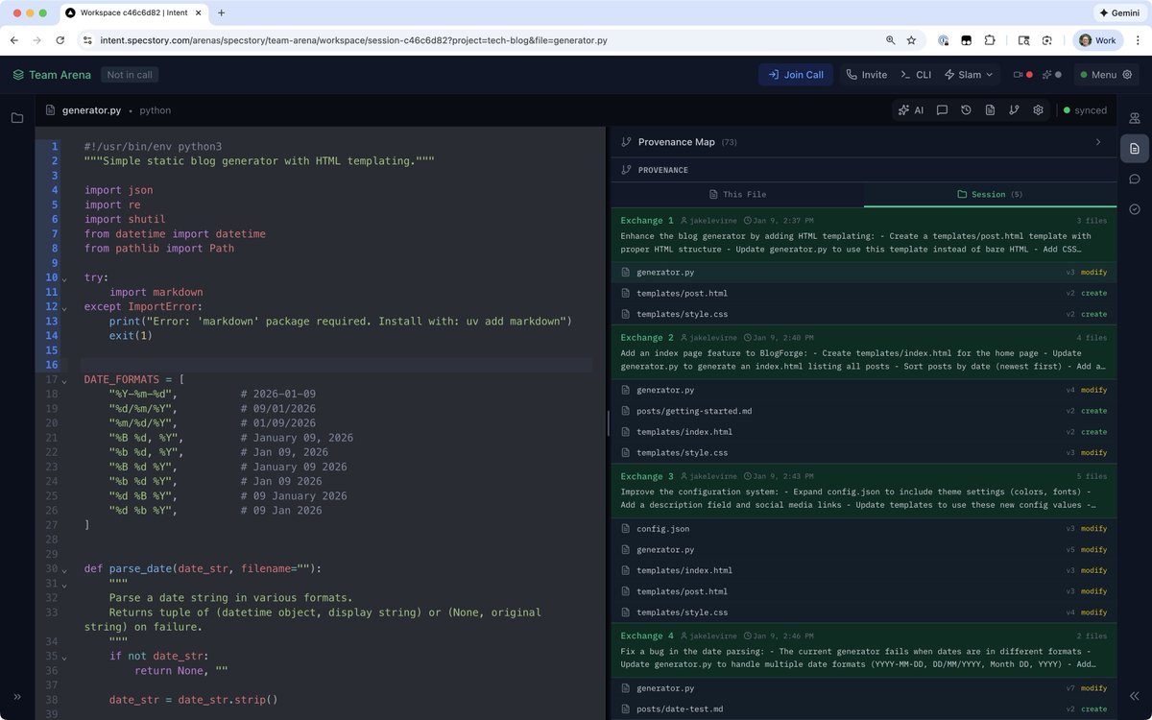Fold the DATE_FORMATS list at line 17
This screenshot has width=1152, height=720.
click(x=64, y=381)
